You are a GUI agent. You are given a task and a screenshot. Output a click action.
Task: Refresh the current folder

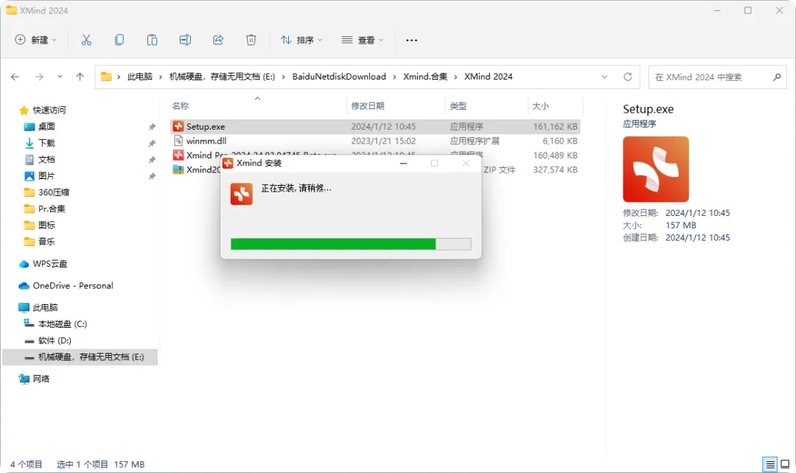coord(628,77)
